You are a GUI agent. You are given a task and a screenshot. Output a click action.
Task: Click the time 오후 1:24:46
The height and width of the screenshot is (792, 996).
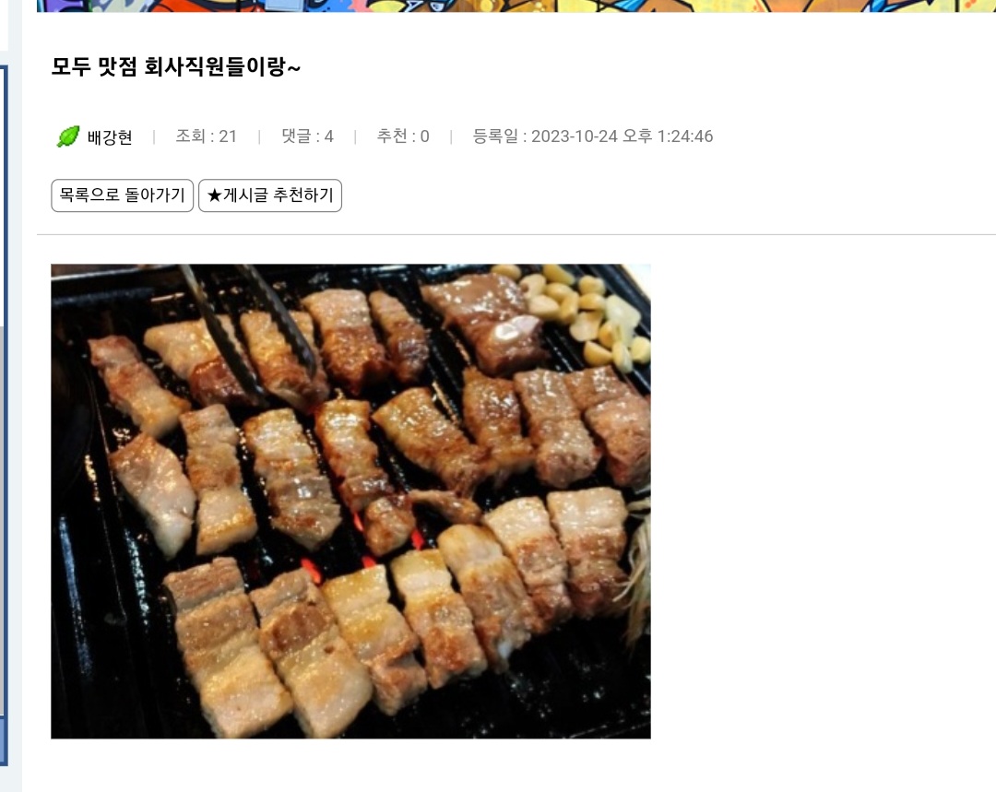tap(668, 136)
